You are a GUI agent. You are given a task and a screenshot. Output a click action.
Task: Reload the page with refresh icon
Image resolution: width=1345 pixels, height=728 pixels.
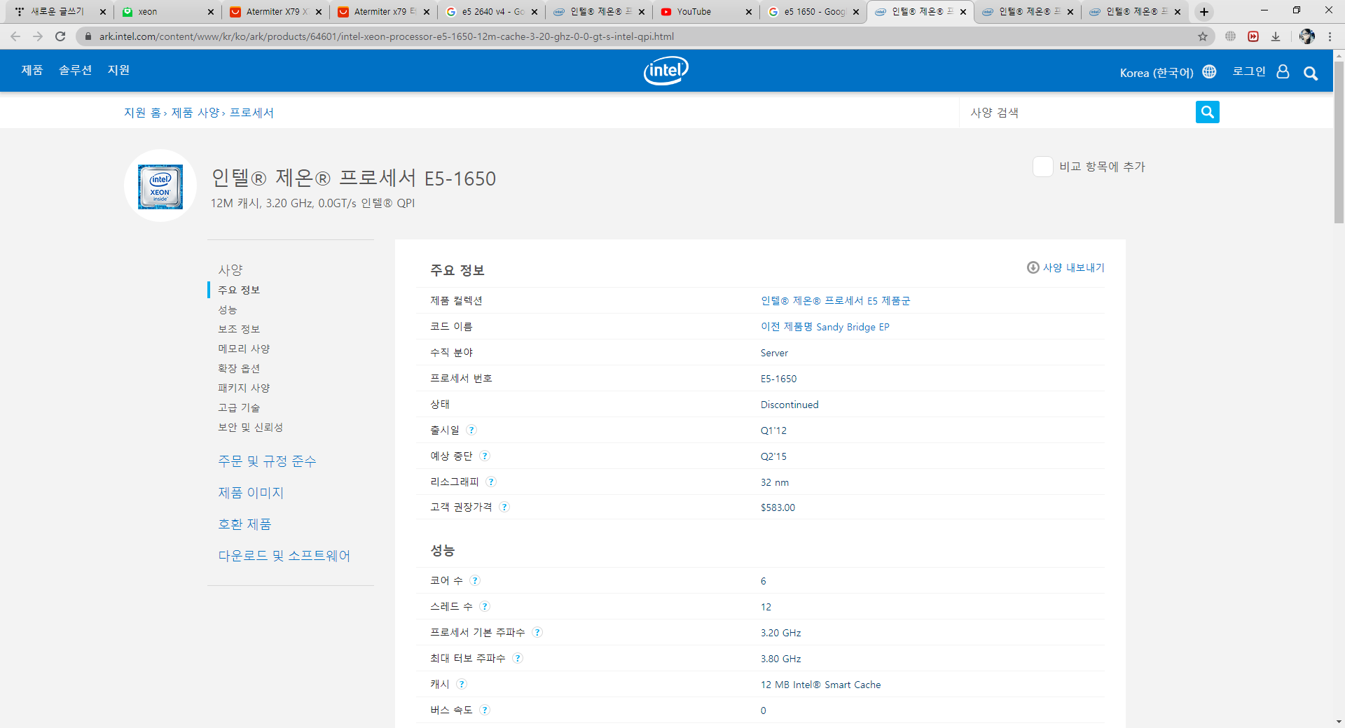[60, 36]
